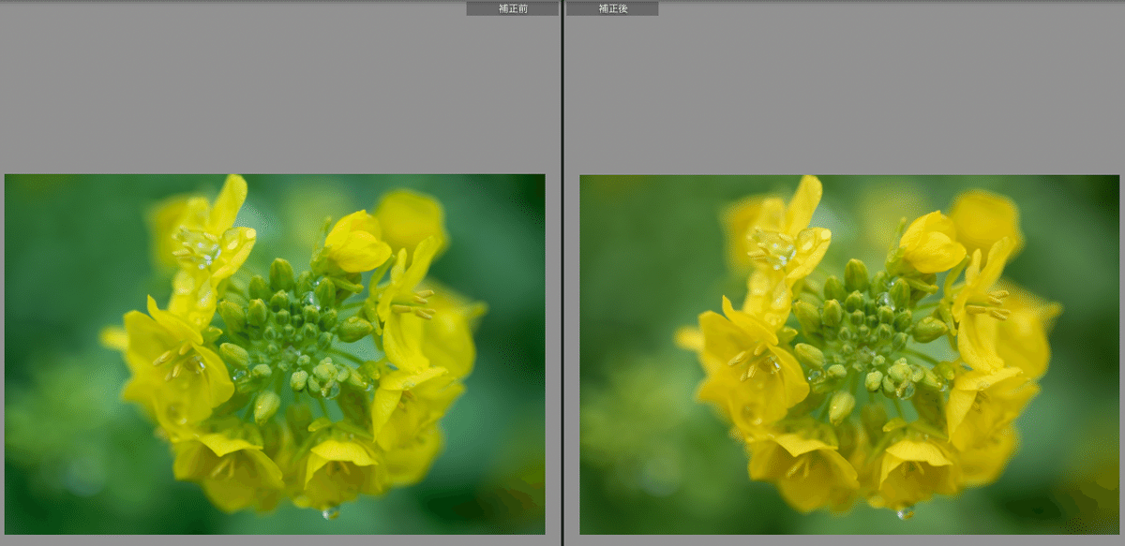
Task: Click the water droplet under the before flower
Action: pyautogui.click(x=330, y=511)
